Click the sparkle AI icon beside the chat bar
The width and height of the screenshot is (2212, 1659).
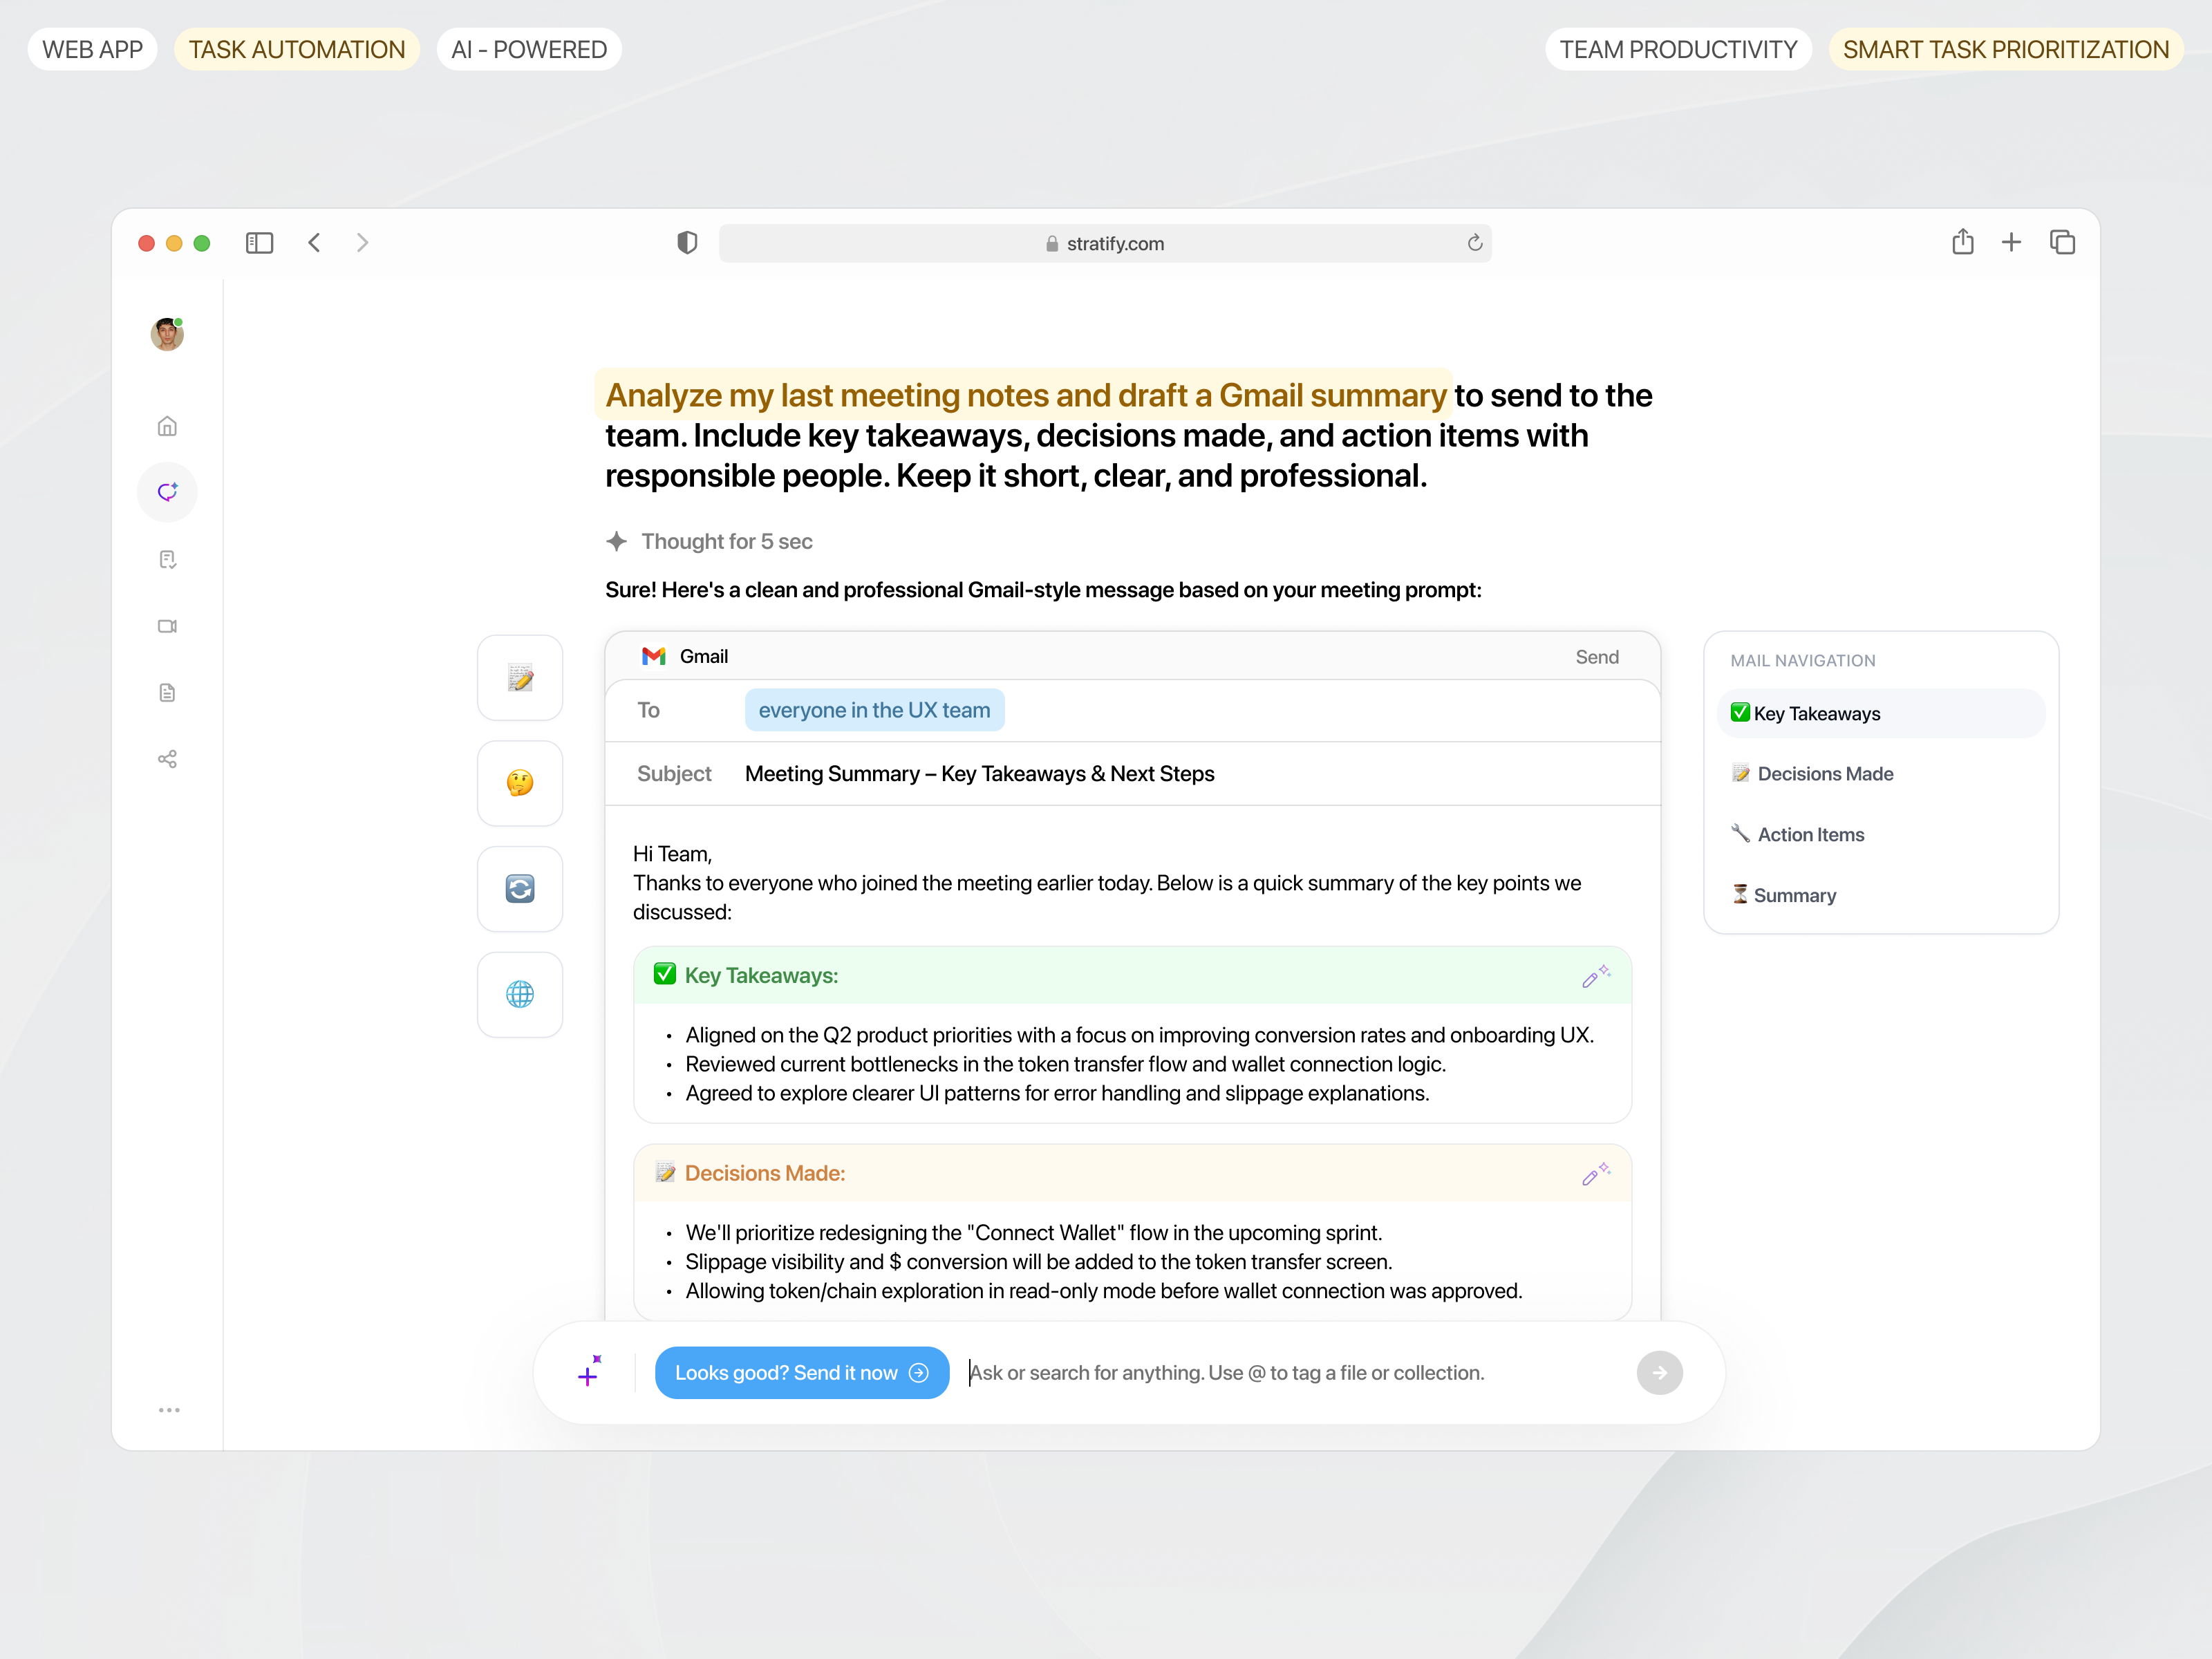coord(589,1372)
